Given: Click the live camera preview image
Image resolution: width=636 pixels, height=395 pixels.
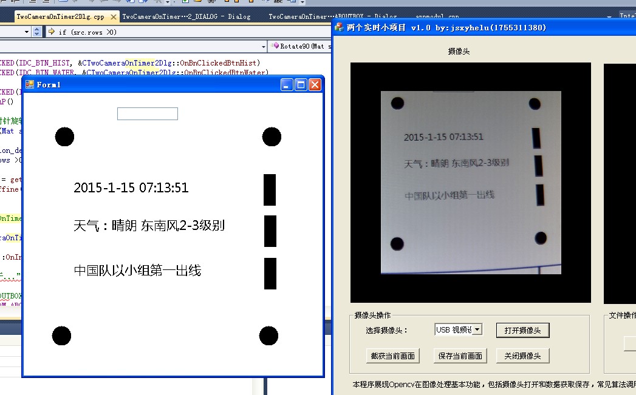Looking at the screenshot, I should coord(471,182).
